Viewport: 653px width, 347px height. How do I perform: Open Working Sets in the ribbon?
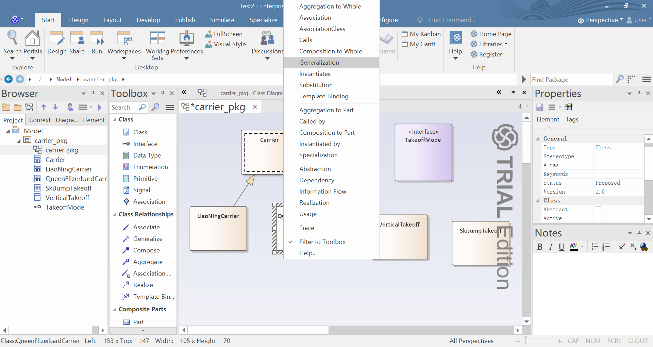click(157, 46)
